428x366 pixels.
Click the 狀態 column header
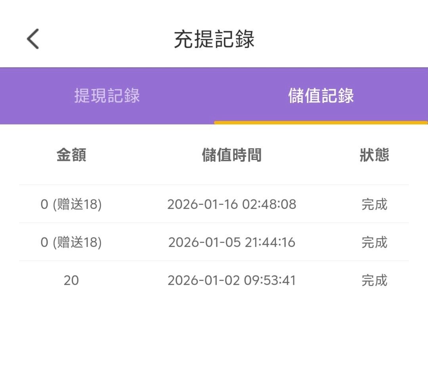pyautogui.click(x=374, y=155)
